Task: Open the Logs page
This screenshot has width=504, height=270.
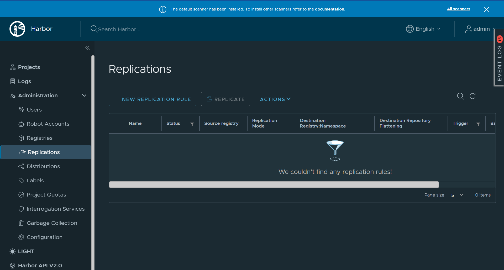Action: point(24,81)
